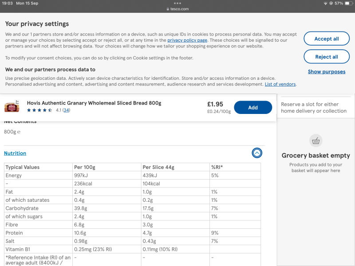Viewport: 355px width, 266px height.
Task: Add Hovis bread to basket
Action: (x=252, y=107)
